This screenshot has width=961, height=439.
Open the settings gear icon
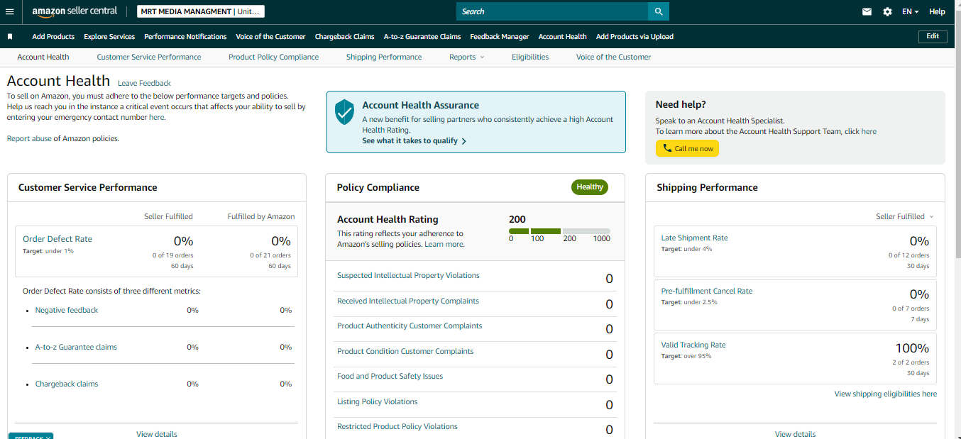click(887, 11)
